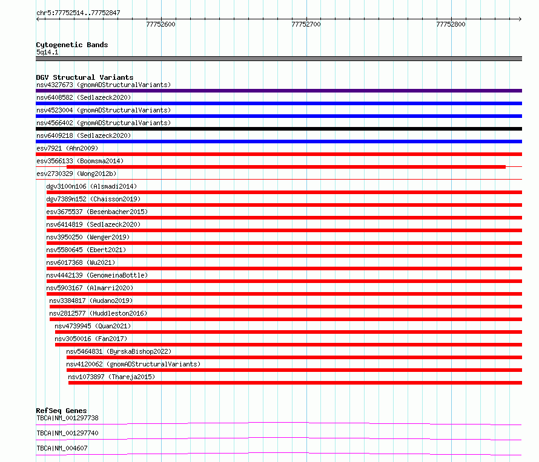Click the red bar under esv7921
539x462 pixels.
[279, 154]
